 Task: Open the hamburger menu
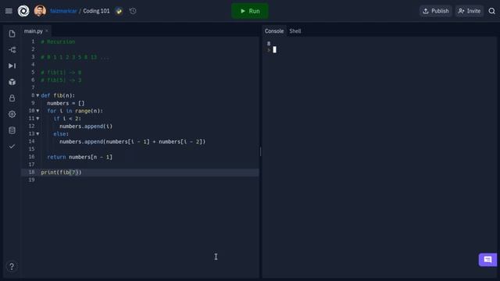coord(9,11)
